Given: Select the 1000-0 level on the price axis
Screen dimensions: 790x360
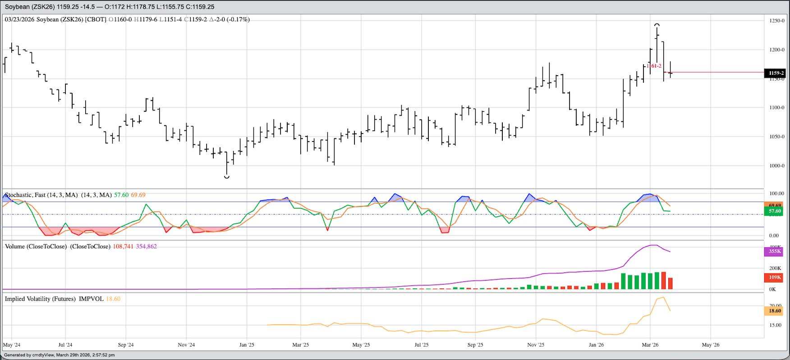Looking at the screenshot, I should (776, 166).
